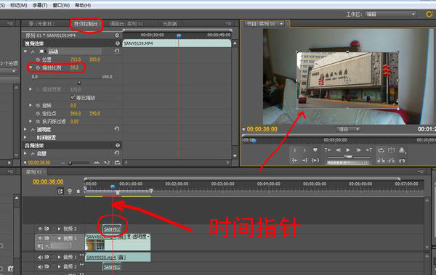The height and width of the screenshot is (275, 436).
Task: Expand the 透明度 (Opacity) effect
Action: [x=25, y=129]
